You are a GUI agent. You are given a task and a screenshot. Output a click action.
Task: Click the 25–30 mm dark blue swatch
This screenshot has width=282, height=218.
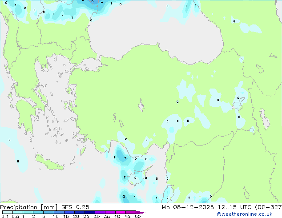click(x=90, y=212)
